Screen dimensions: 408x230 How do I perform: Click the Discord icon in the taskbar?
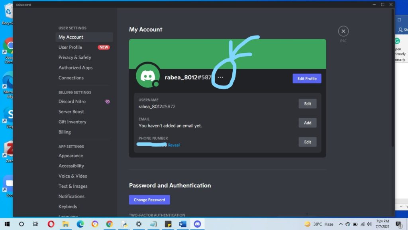pos(197,224)
